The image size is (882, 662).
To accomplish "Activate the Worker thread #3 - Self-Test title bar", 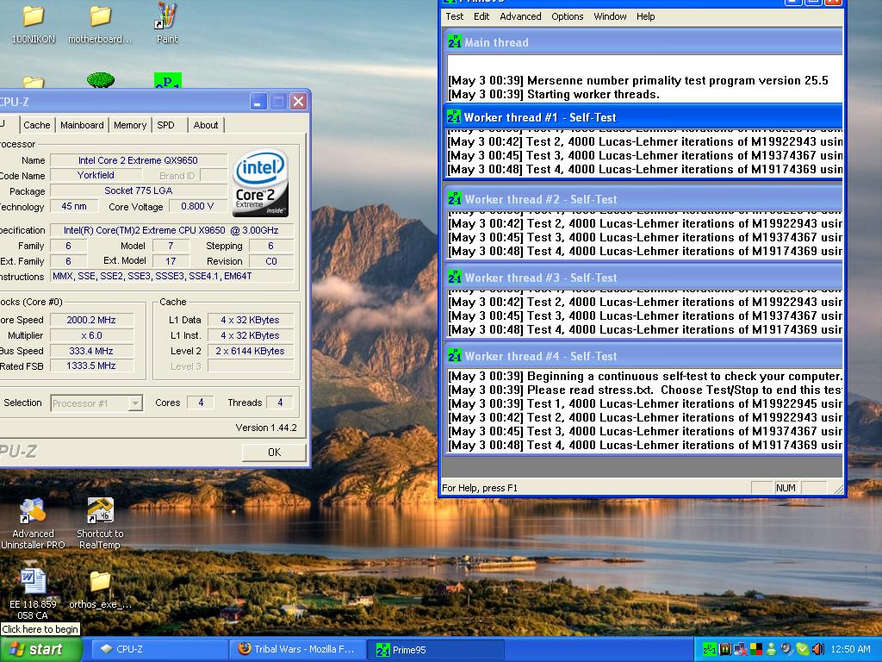I will coord(643,278).
